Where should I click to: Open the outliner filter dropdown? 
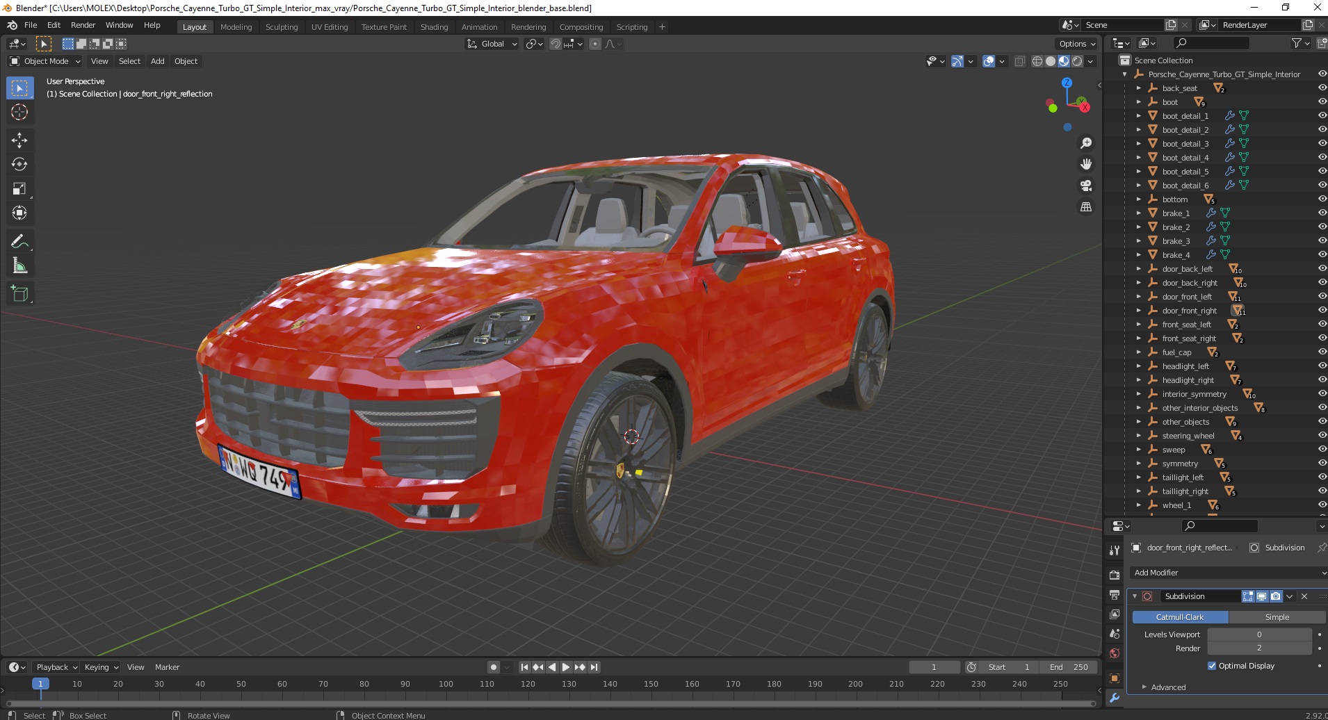[x=1300, y=43]
